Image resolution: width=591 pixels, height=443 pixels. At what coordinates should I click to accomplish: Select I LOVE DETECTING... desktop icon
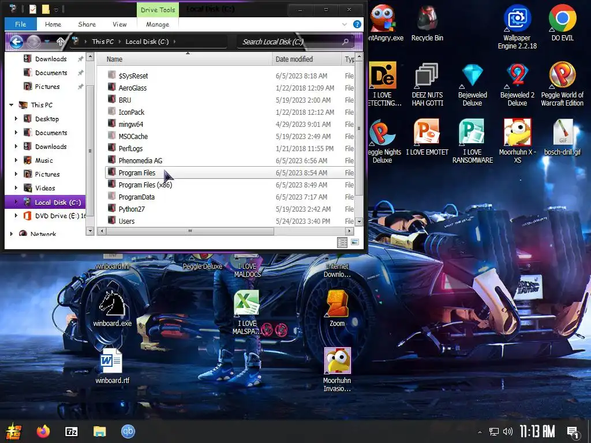click(x=383, y=84)
